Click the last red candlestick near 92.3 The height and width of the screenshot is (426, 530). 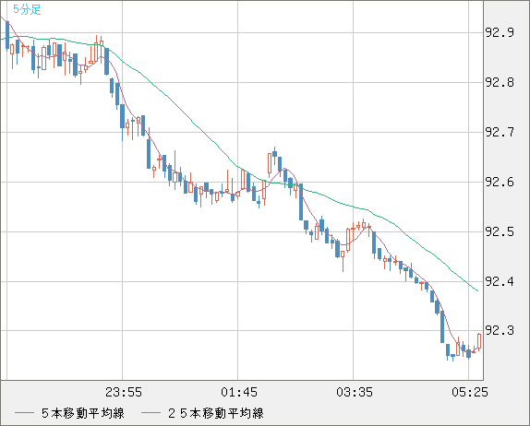click(479, 341)
